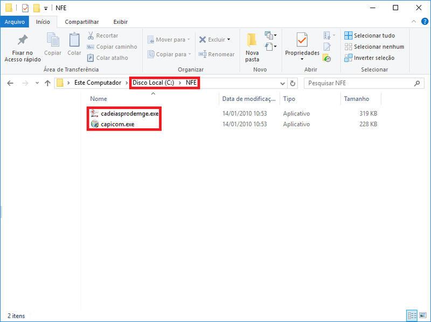Click Selecionar tudo button

coord(370,36)
